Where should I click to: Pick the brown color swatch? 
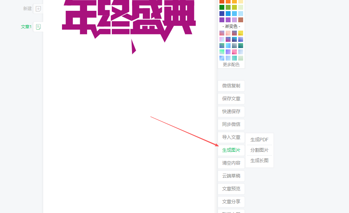click(x=241, y=20)
